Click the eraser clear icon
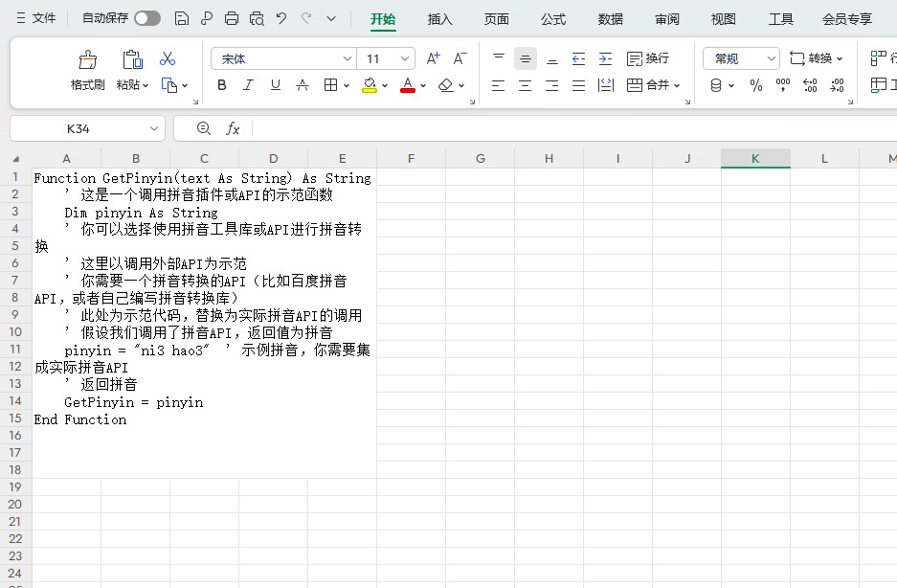Viewport: 897px width, 588px height. tap(446, 85)
